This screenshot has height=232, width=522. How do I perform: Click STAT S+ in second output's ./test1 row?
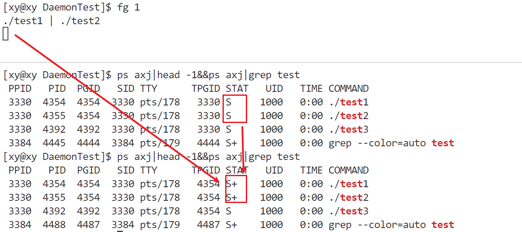click(231, 184)
